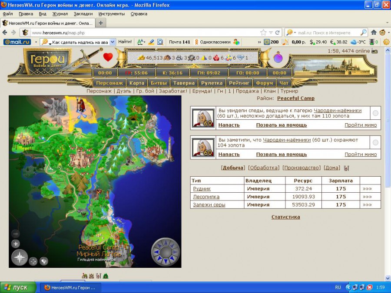
Task: Zoom in the map with plus button
Action: 16,244
